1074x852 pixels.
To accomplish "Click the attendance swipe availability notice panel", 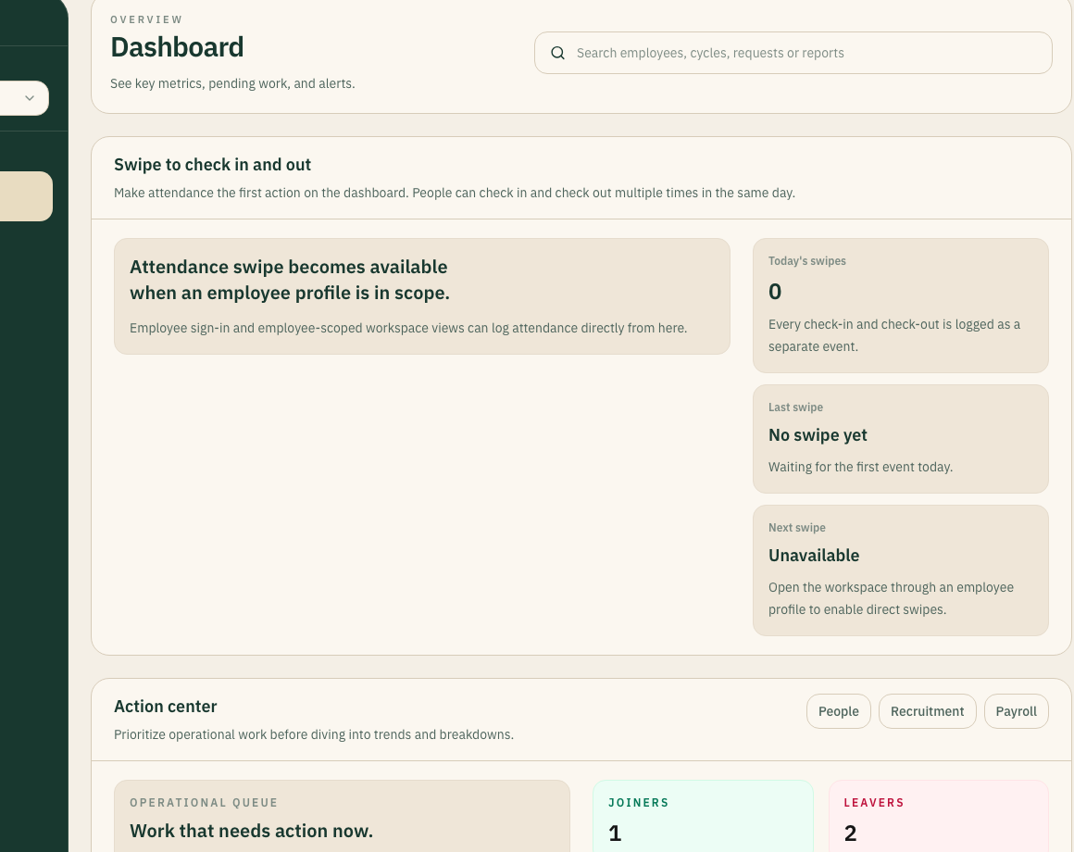I will pyautogui.click(x=422, y=295).
